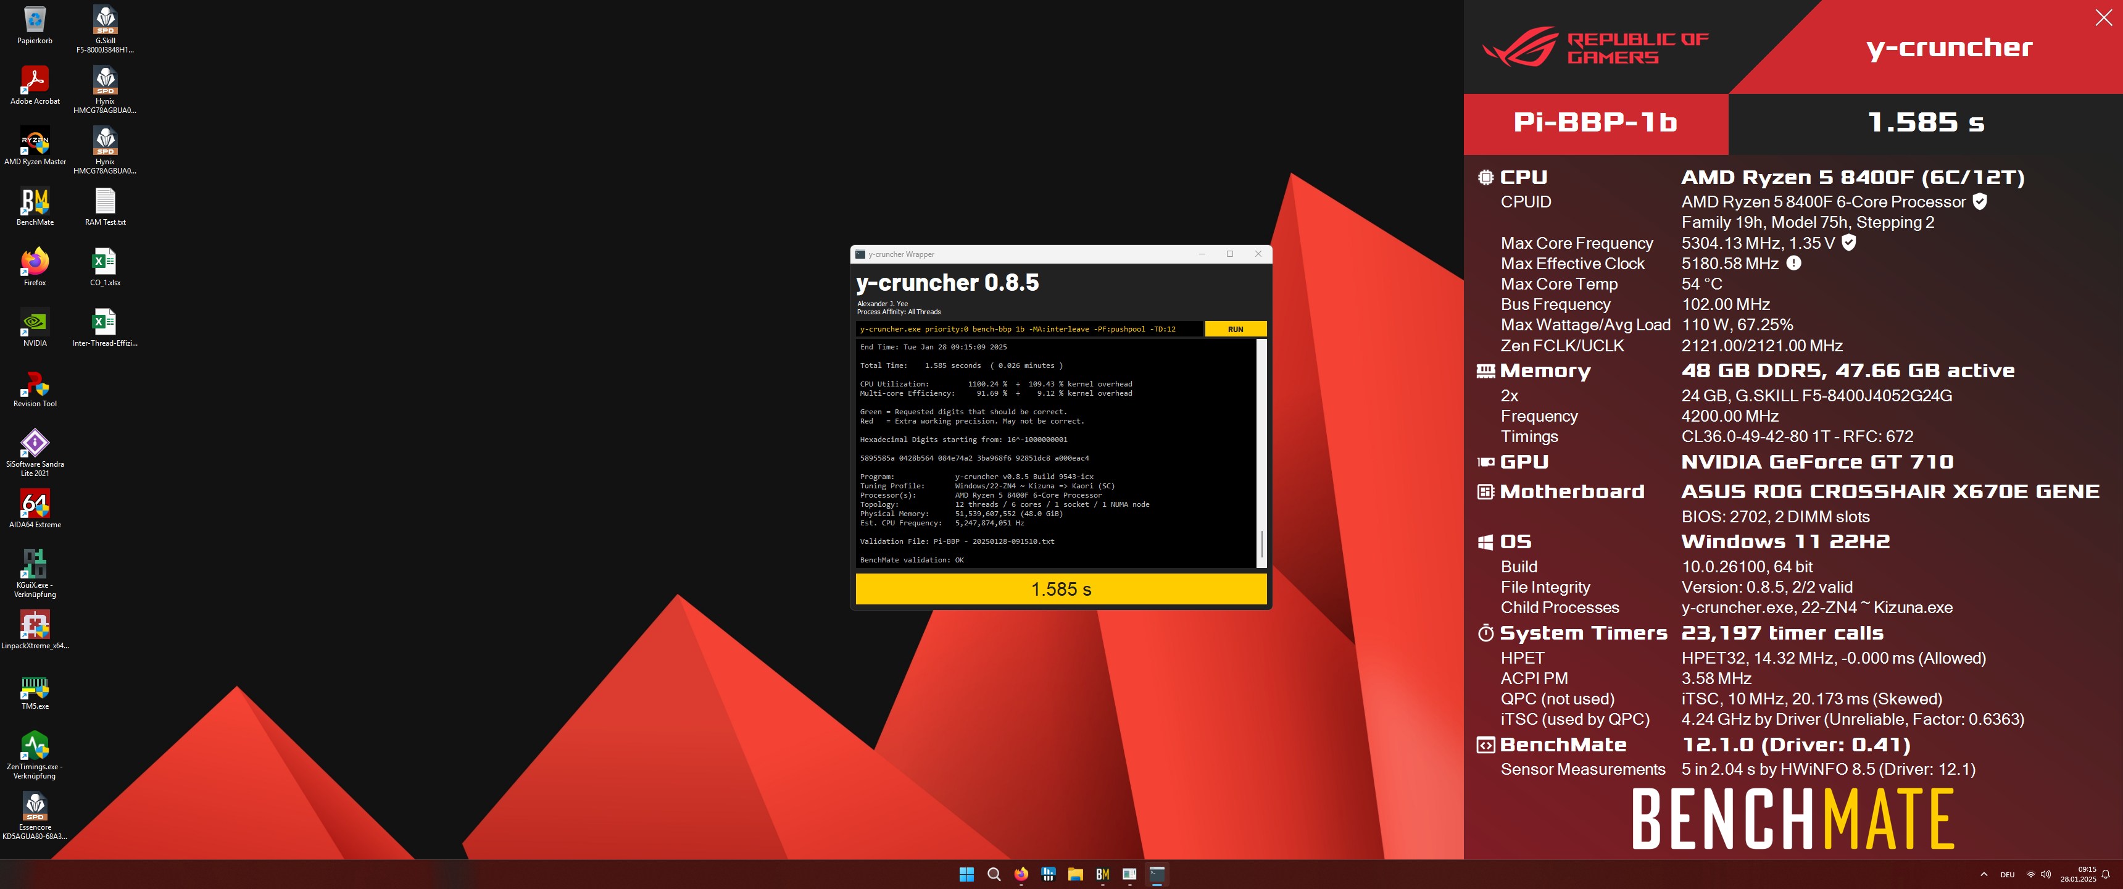Open the clock showing 09:15 28.01.2025
Viewport: 2123px width, 889px height.
point(2078,874)
